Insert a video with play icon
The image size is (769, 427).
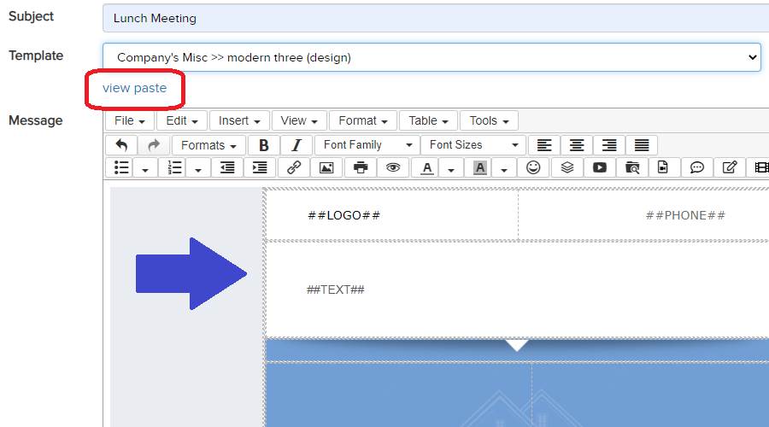[599, 167]
